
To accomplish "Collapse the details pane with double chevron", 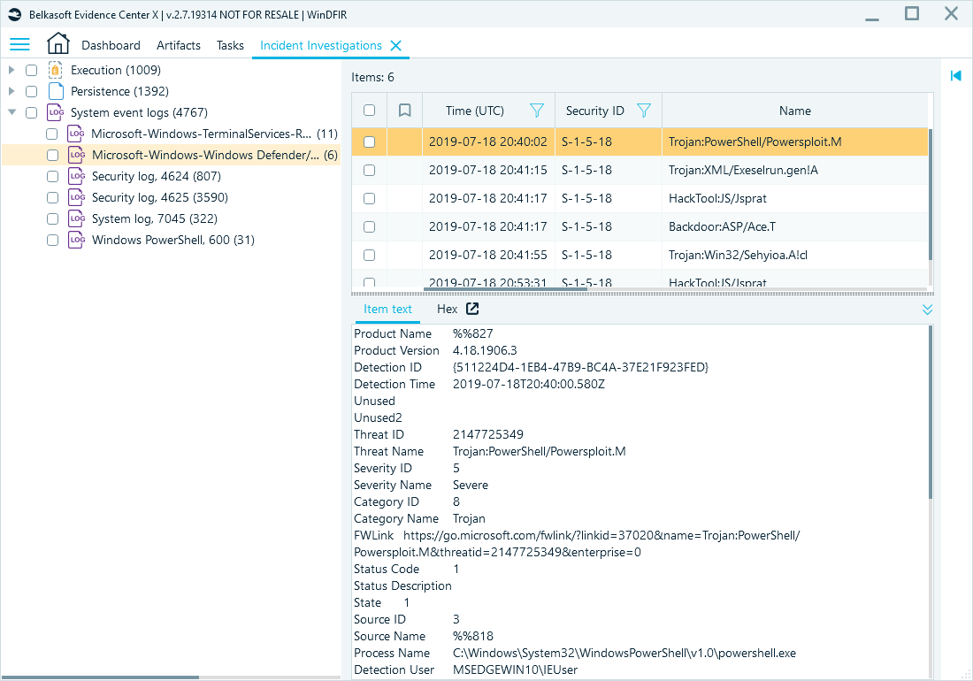I will click(927, 310).
